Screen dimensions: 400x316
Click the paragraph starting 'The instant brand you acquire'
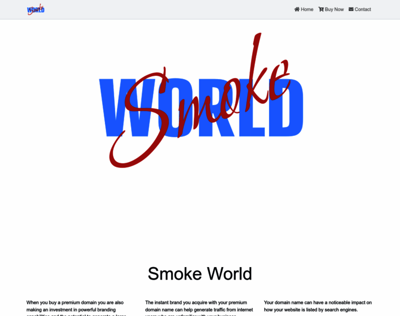199,306
